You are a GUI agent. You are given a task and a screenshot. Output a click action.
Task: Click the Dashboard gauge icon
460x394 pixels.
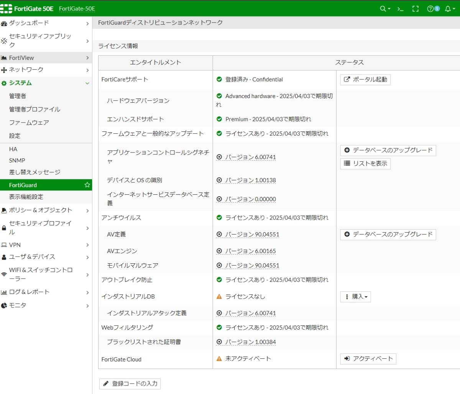[4, 23]
